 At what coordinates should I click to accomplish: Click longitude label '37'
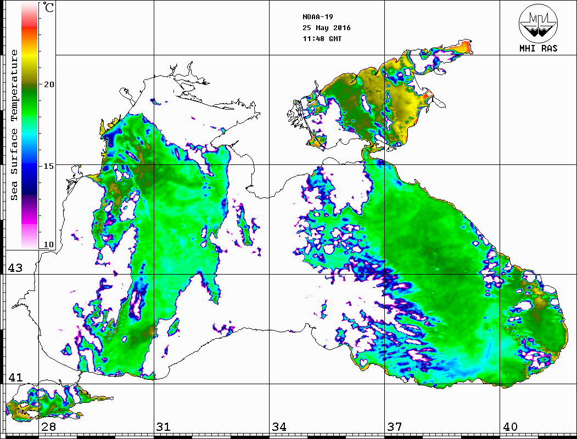pos(395,426)
